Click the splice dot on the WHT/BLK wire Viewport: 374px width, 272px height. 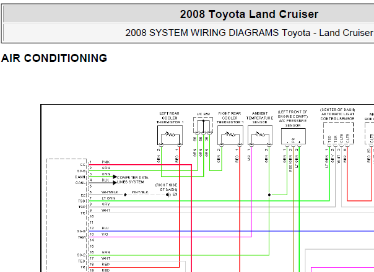click(x=125, y=195)
